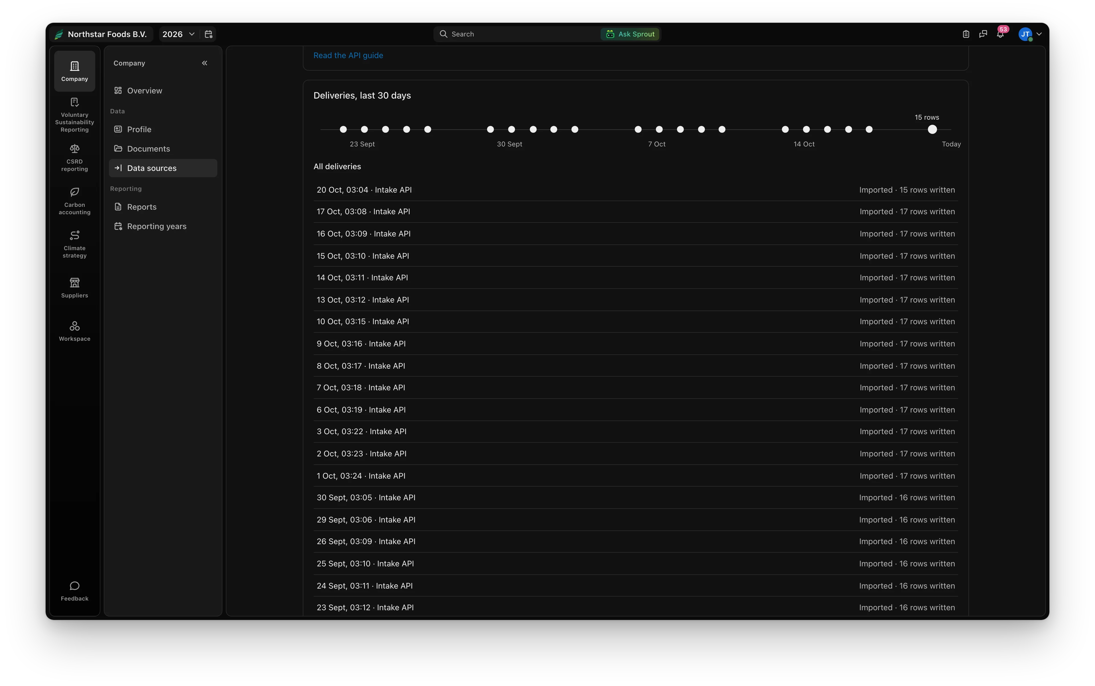Open Reports under Reporting
The image size is (1095, 686).
pyautogui.click(x=163, y=207)
